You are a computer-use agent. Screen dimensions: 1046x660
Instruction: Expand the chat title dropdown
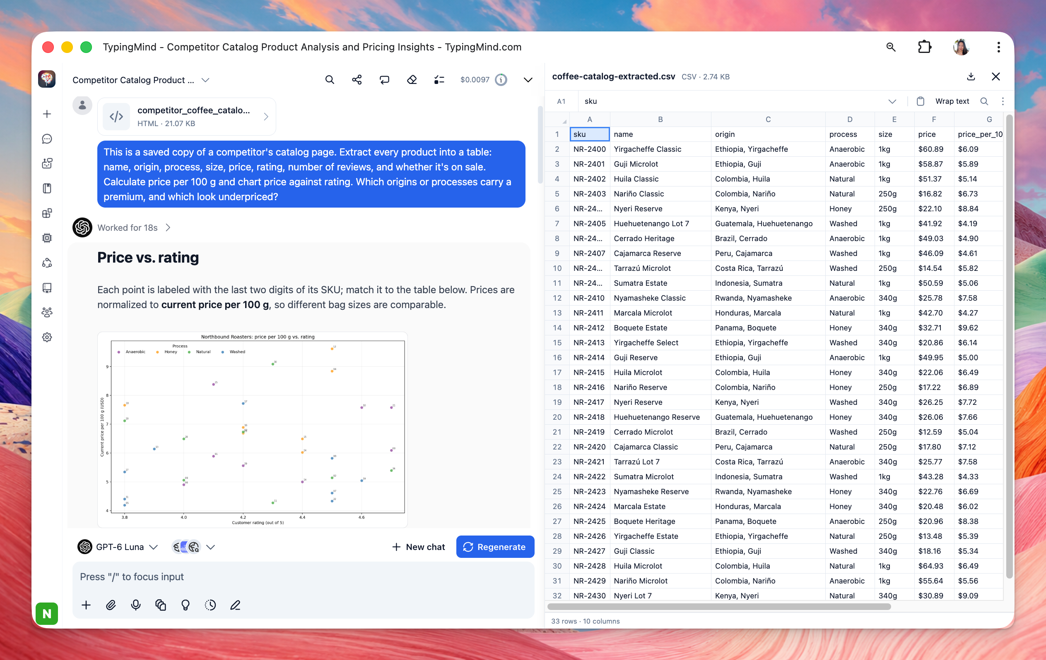tap(205, 80)
